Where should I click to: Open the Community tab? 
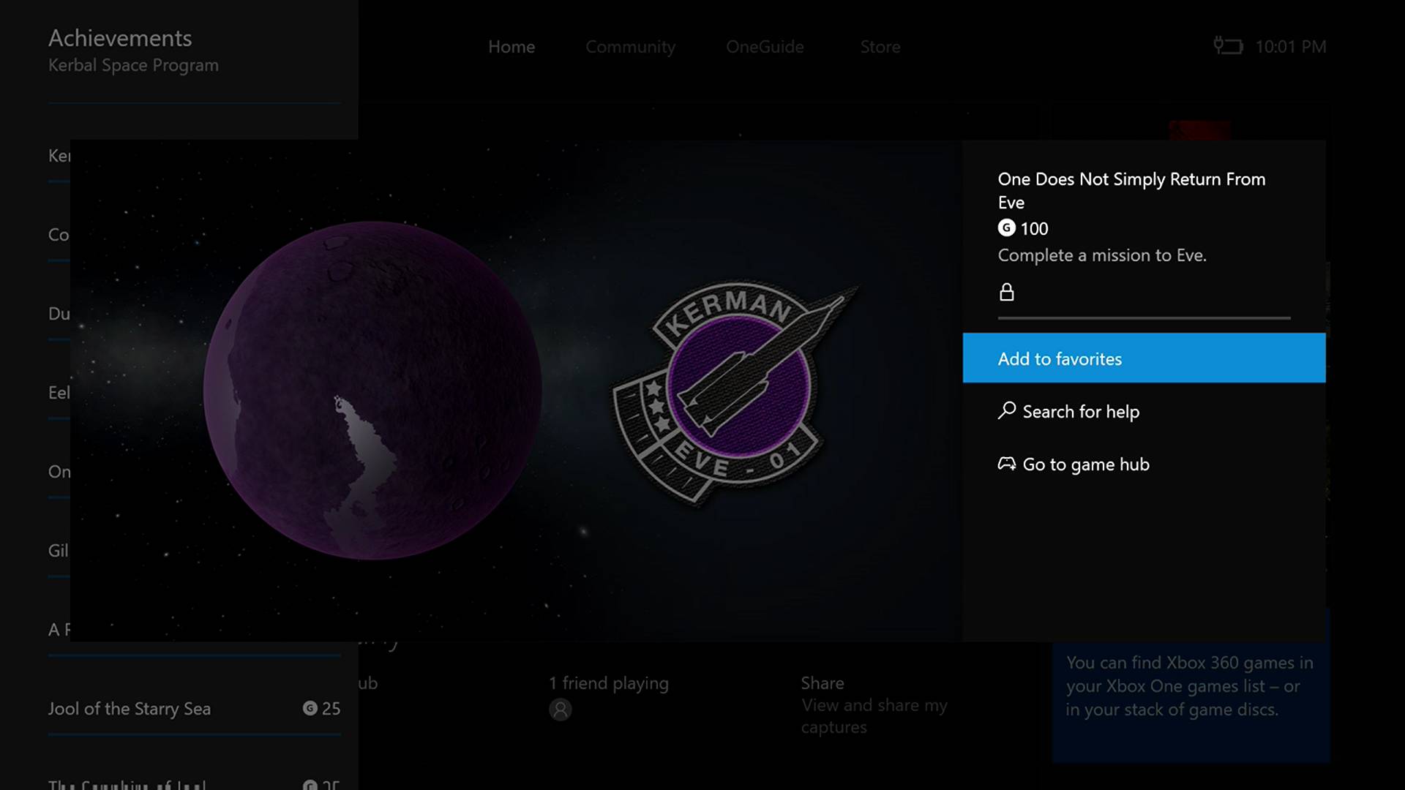click(x=630, y=47)
